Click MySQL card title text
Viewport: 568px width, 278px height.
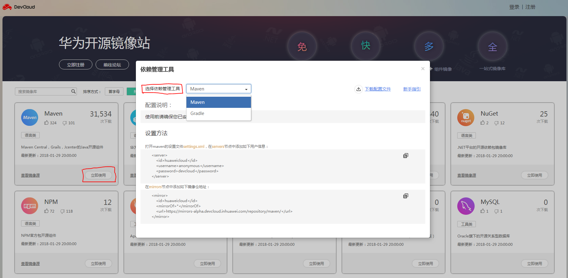pyautogui.click(x=490, y=202)
